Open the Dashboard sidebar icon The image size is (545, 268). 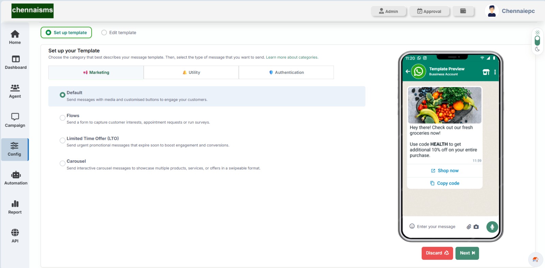click(16, 62)
